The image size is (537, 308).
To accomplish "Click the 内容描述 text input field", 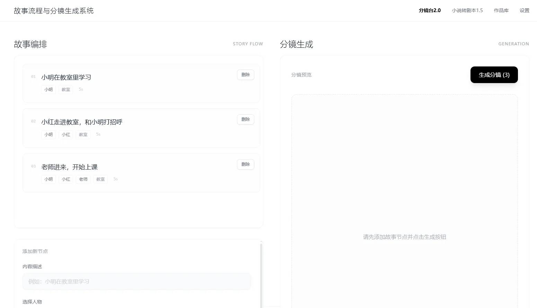I will [137, 281].
